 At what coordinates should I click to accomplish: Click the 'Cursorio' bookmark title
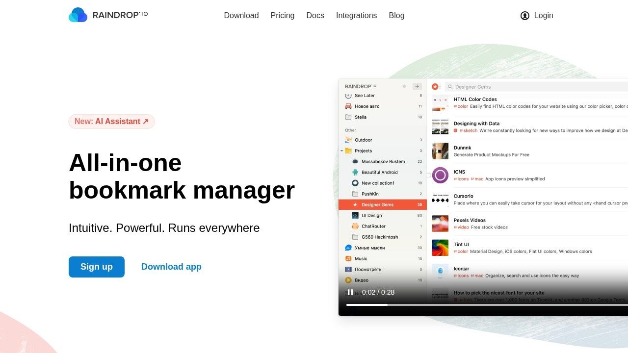[463, 196]
